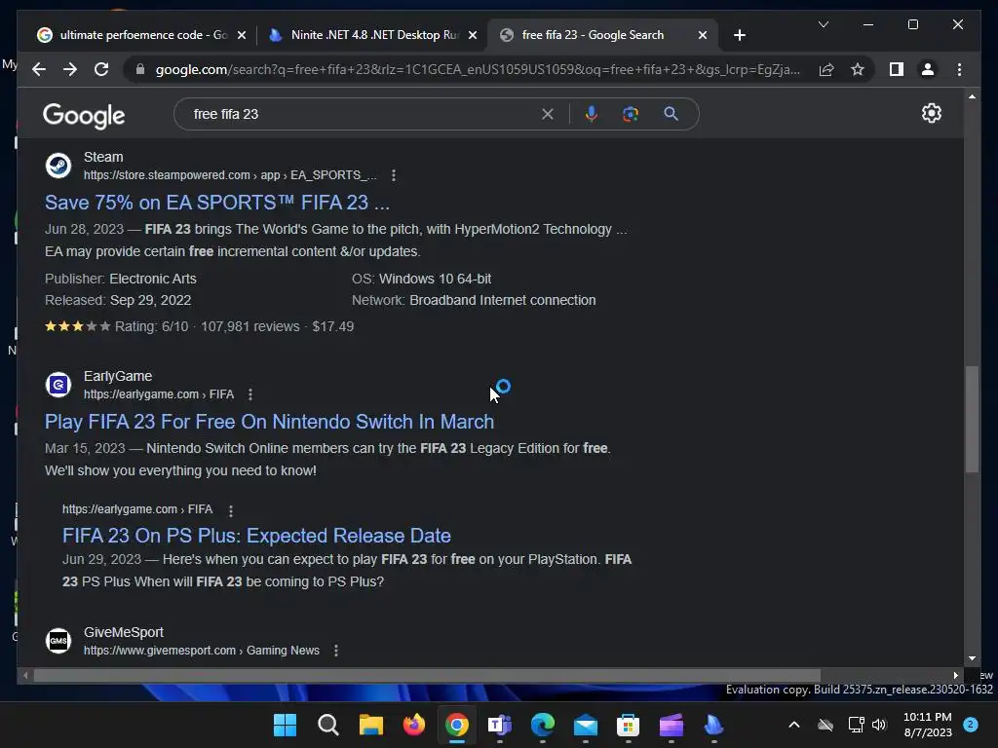Click the store.steampowered.com URL breadcrumb
The height and width of the screenshot is (748, 998).
tap(230, 175)
